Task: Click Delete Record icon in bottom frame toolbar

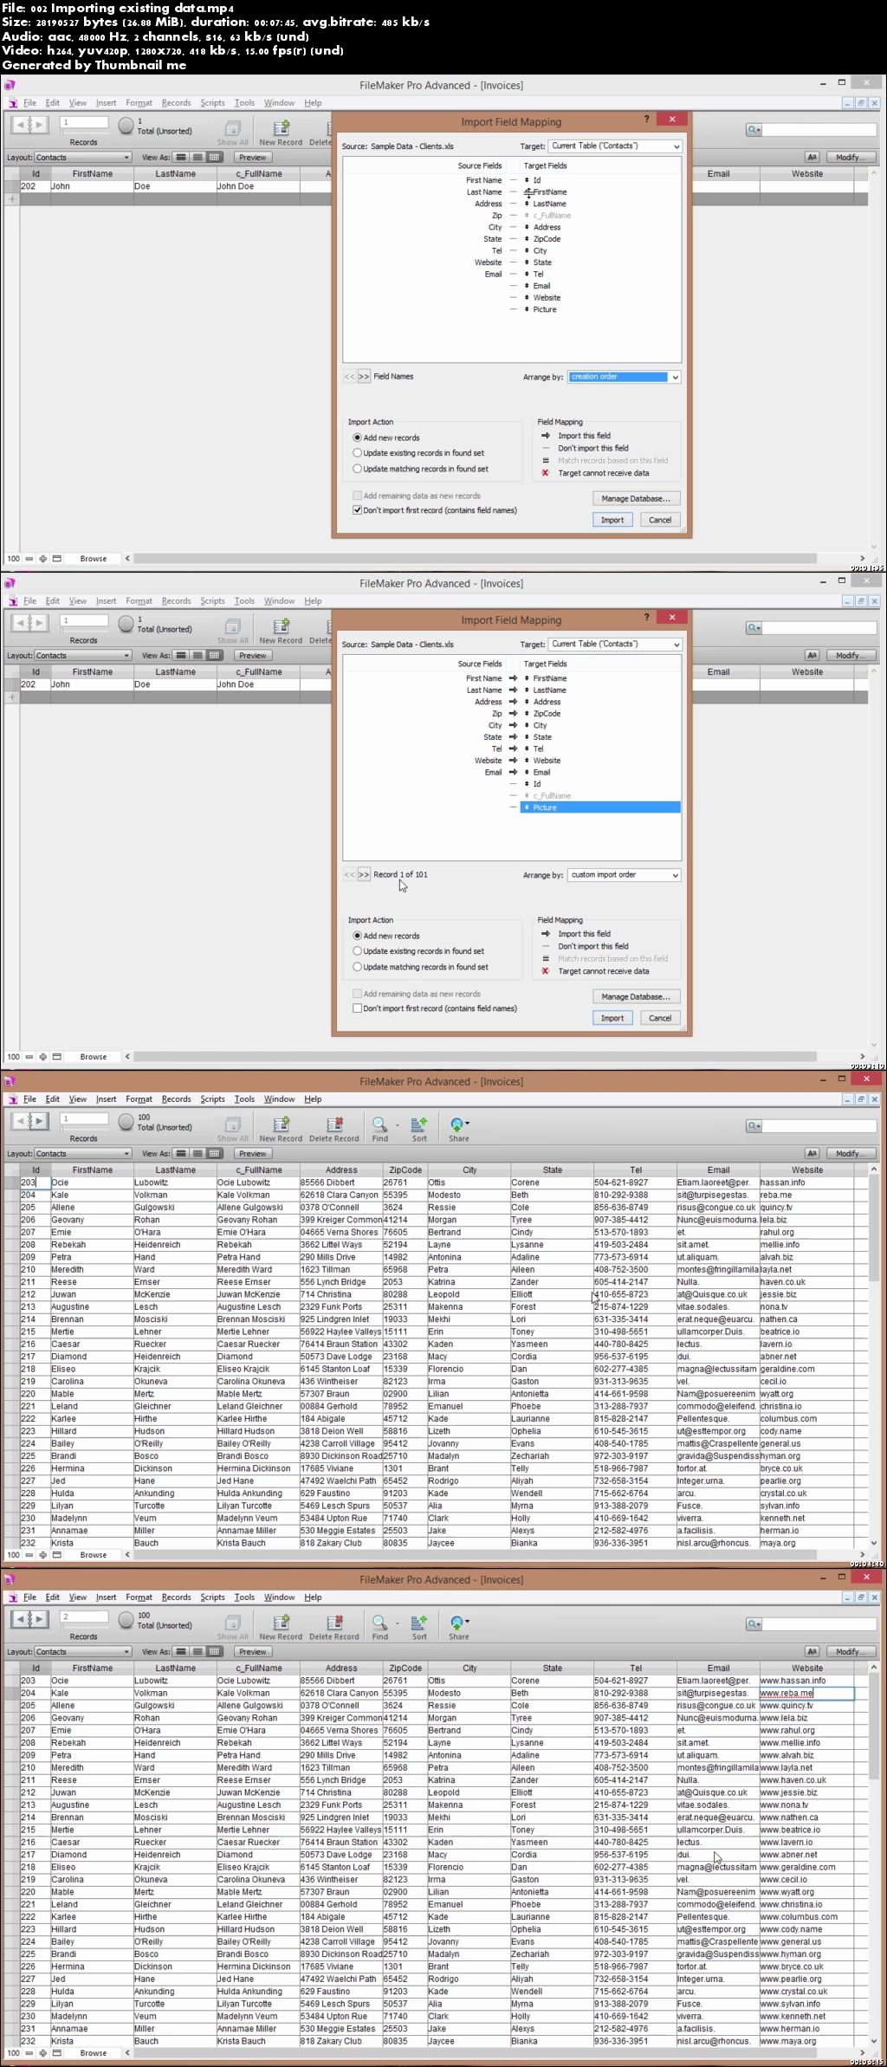Action: pos(334,1622)
